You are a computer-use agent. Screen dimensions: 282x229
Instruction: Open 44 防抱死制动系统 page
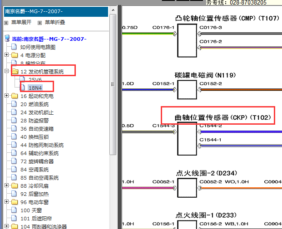[42, 145]
